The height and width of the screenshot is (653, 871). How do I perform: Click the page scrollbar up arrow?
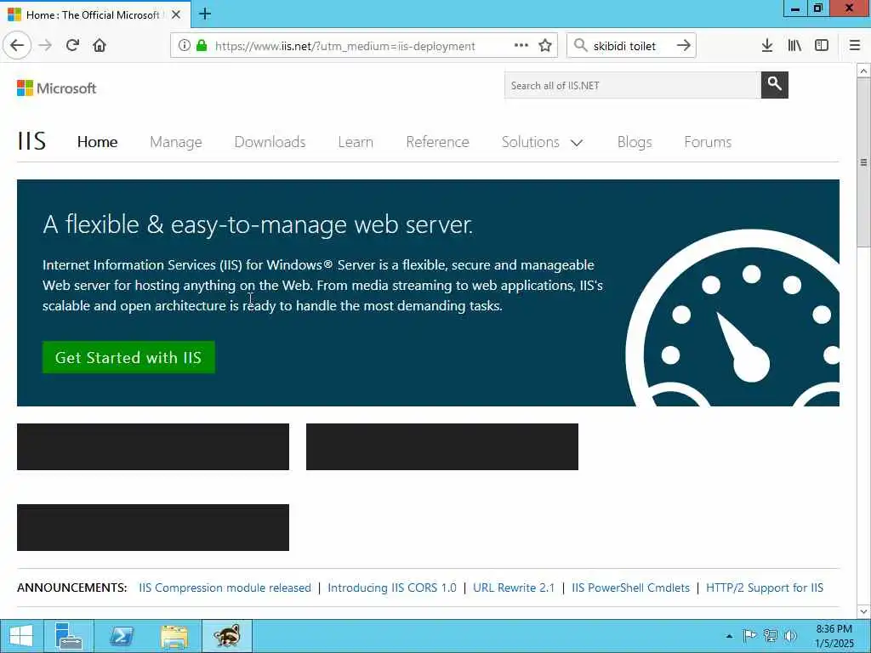[863, 71]
